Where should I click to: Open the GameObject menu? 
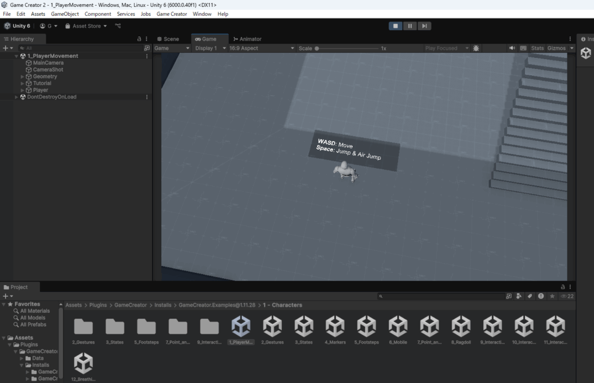coord(65,14)
